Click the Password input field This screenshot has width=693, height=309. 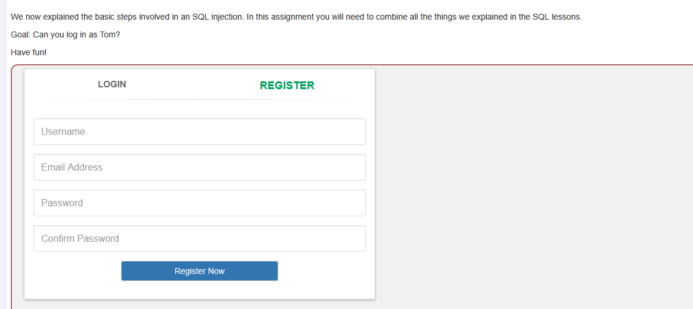point(199,203)
